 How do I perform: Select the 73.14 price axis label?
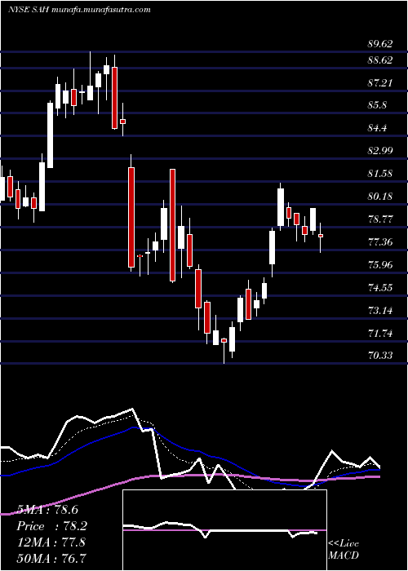click(x=380, y=311)
